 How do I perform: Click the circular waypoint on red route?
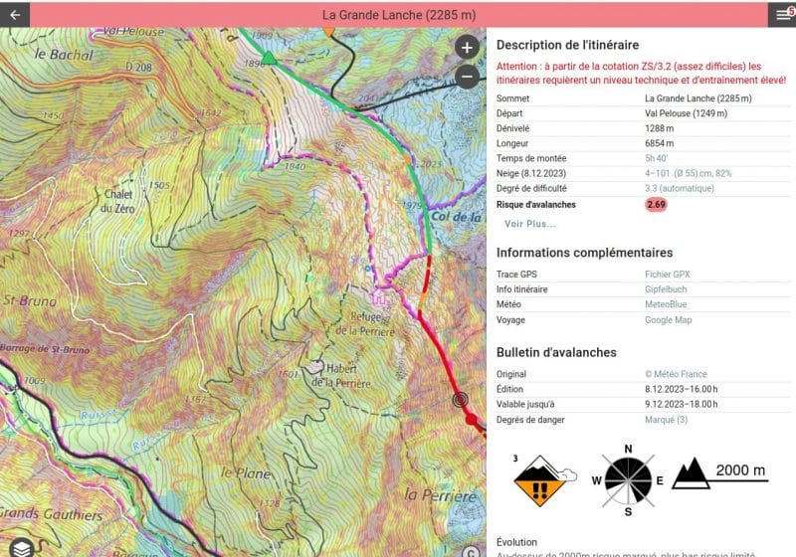(460, 400)
